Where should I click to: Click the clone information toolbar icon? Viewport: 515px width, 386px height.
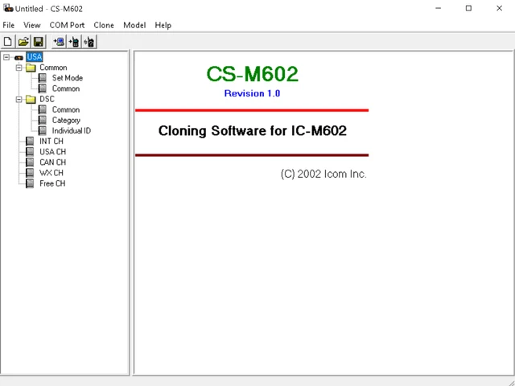(x=89, y=42)
